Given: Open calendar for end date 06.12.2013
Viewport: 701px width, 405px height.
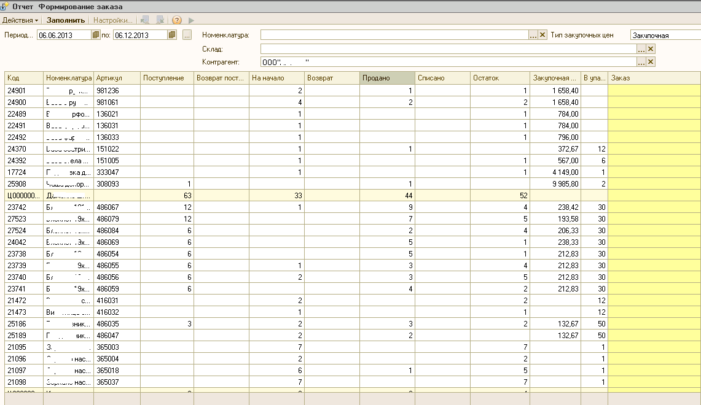Looking at the screenshot, I should pos(172,35).
